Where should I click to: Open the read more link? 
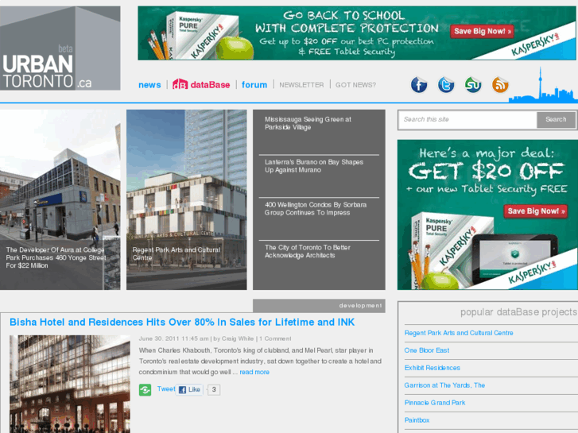coord(254,372)
